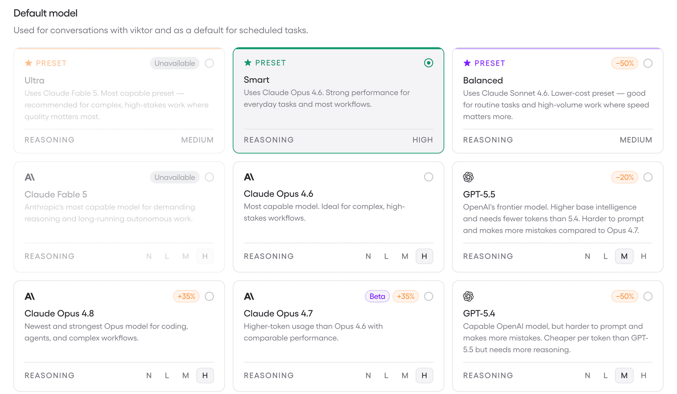677x394 pixels.
Task: Set Claude Opus 4.6 reasoning to M
Action: 405,256
